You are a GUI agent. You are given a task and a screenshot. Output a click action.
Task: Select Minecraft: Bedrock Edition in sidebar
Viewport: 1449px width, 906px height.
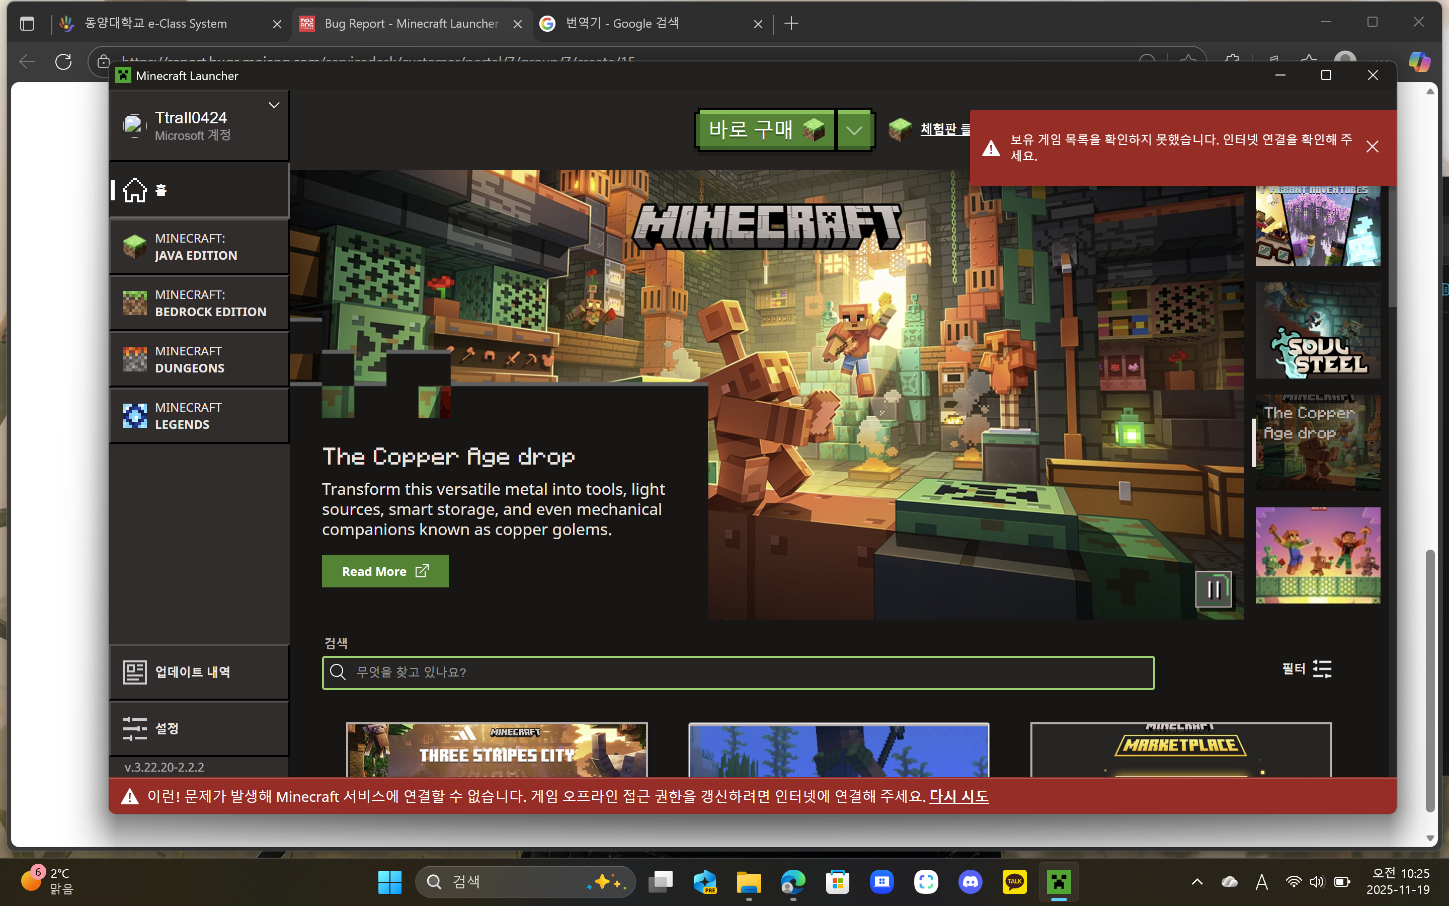pos(198,303)
